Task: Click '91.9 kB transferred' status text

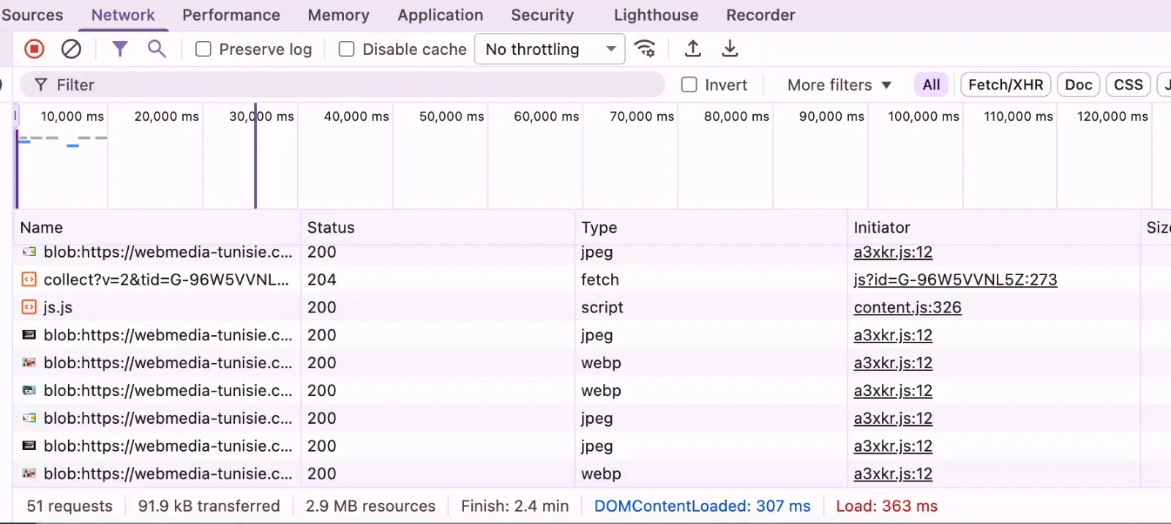Action: pyautogui.click(x=209, y=506)
